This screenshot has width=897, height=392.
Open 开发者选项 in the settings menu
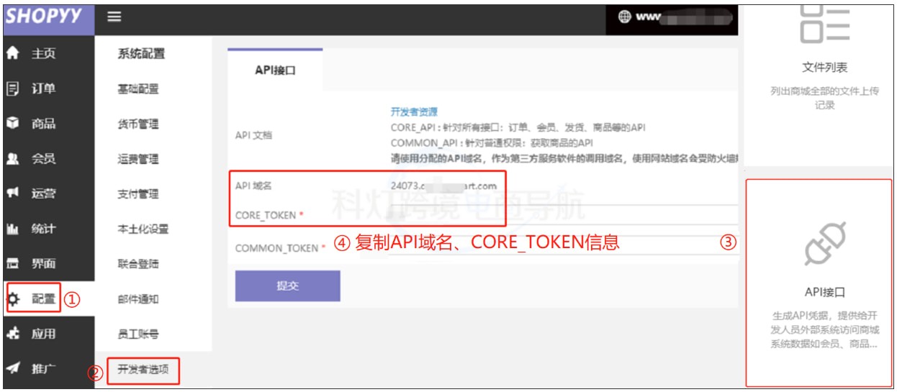143,370
